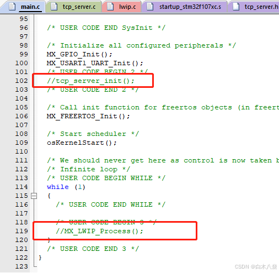279x273 pixels.
Task: Click 'Call init function for freertos' comment
Action: point(163,107)
